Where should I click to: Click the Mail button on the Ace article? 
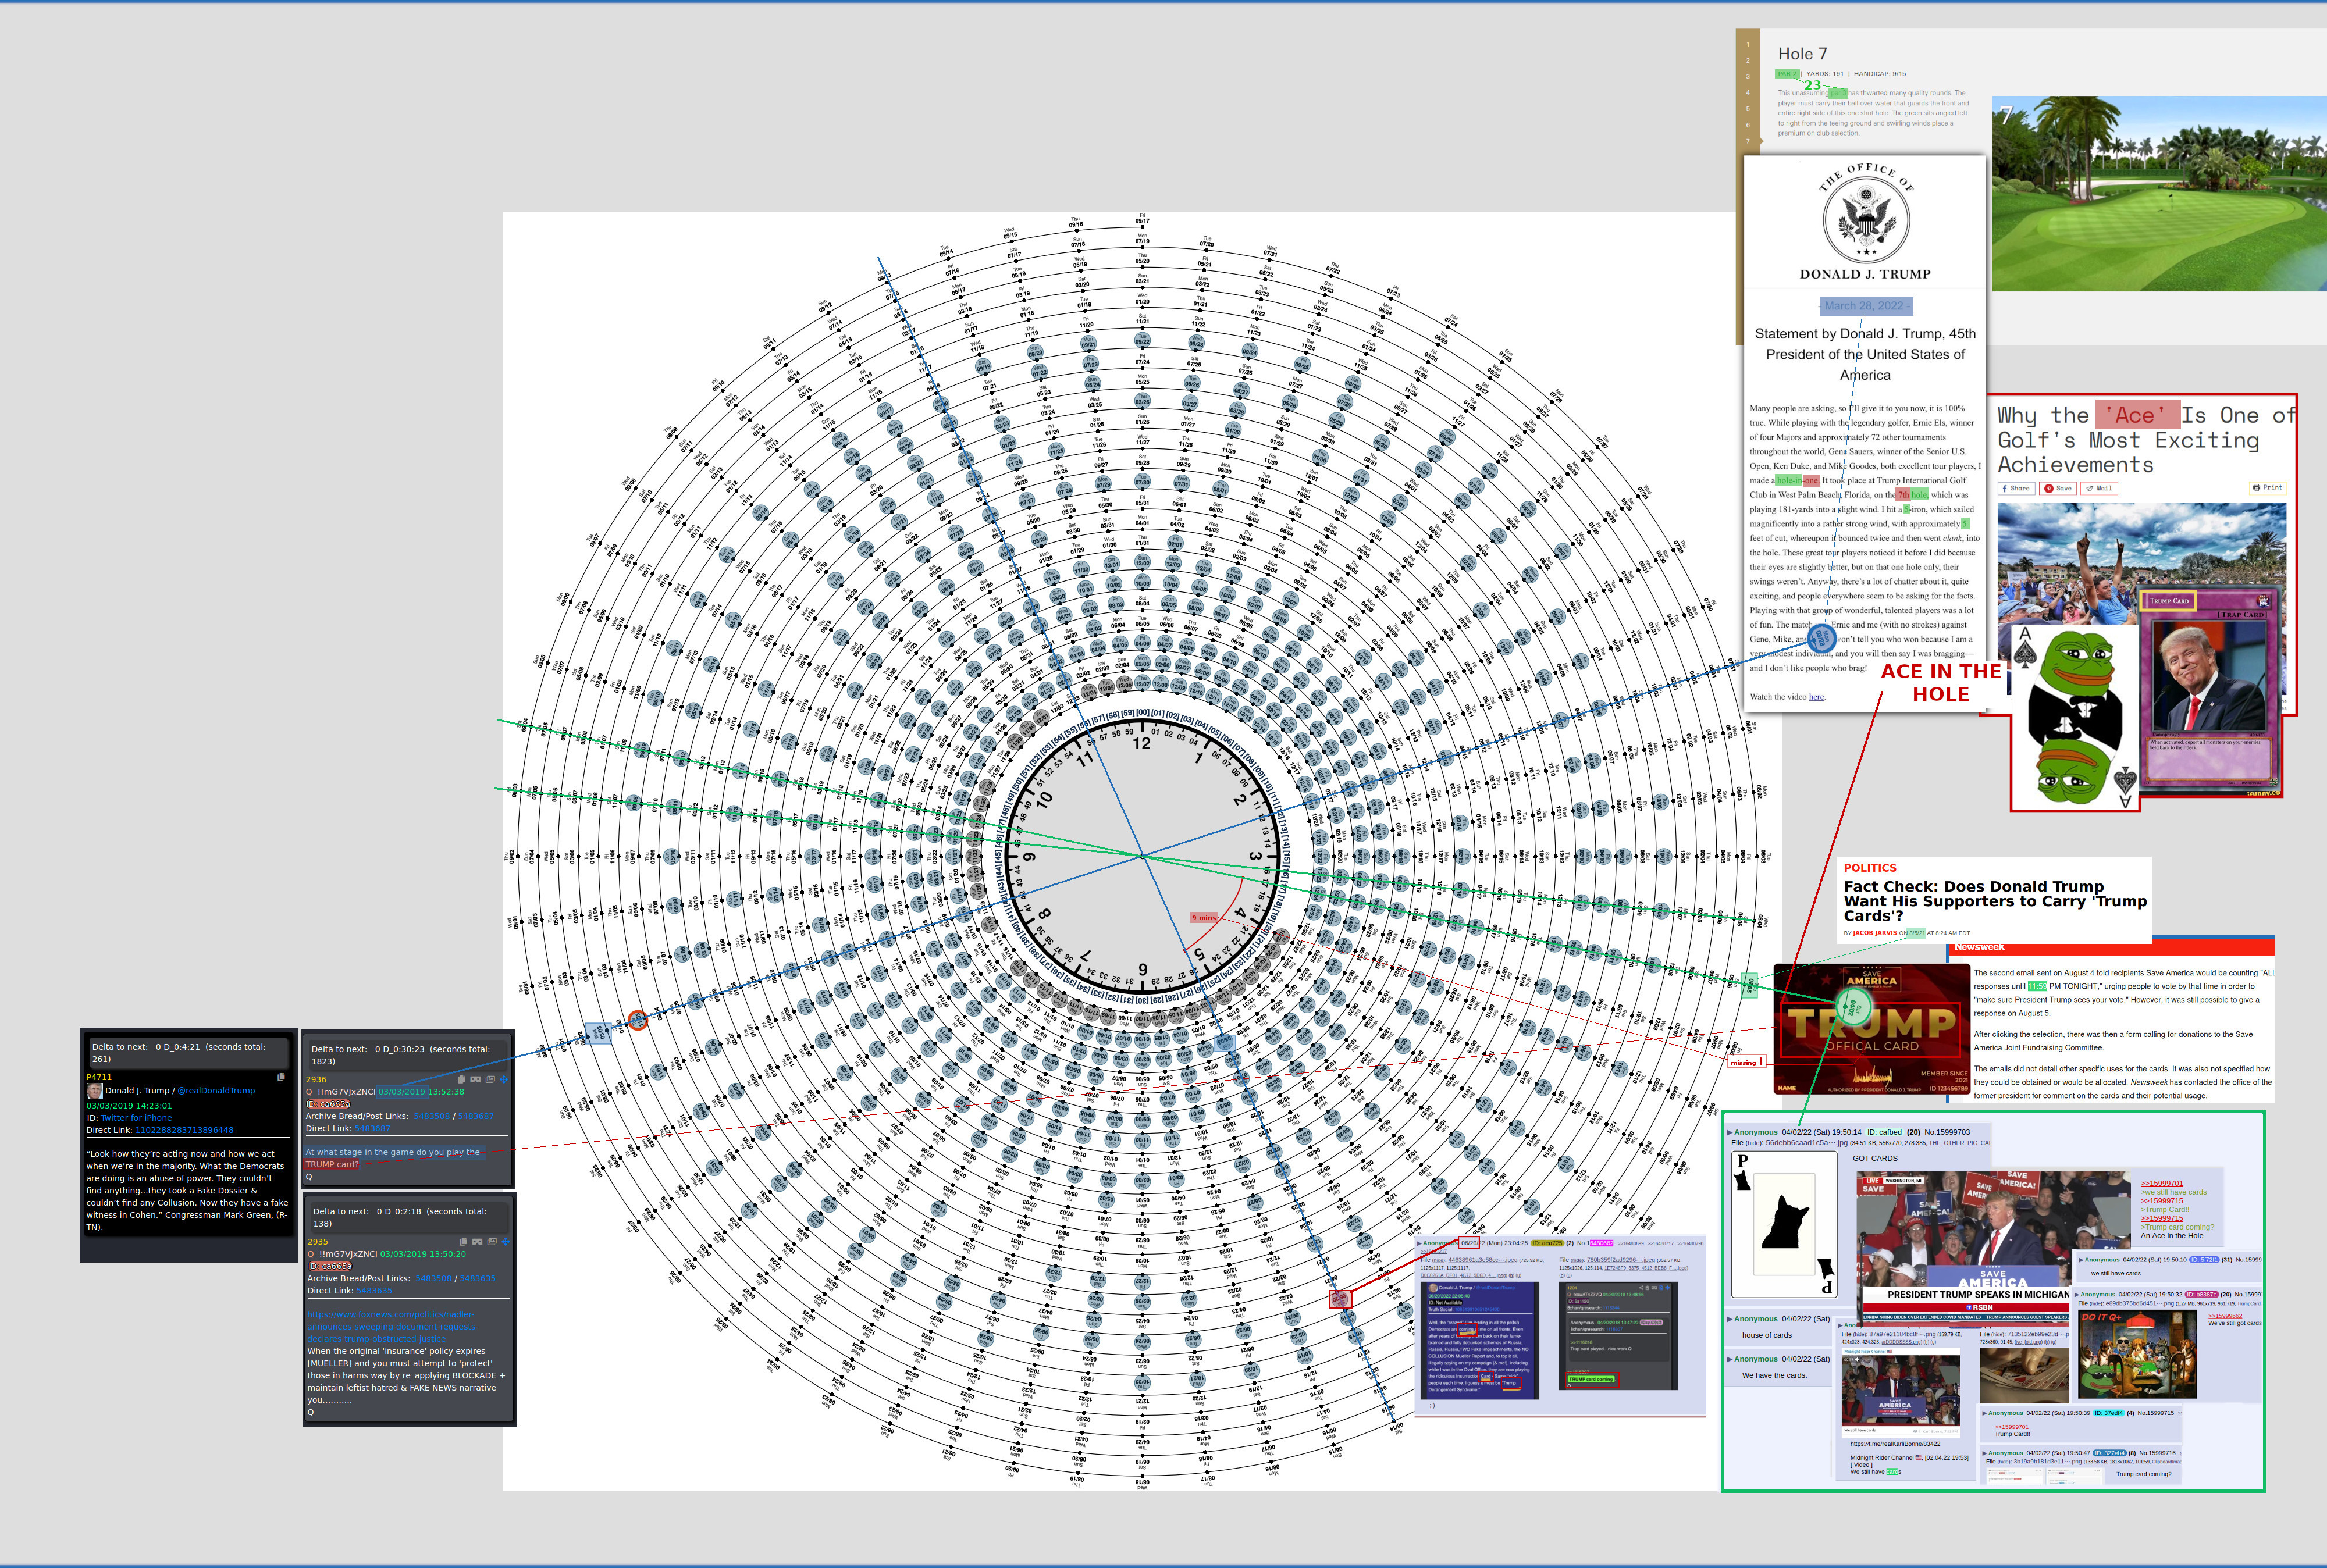pyautogui.click(x=2098, y=488)
